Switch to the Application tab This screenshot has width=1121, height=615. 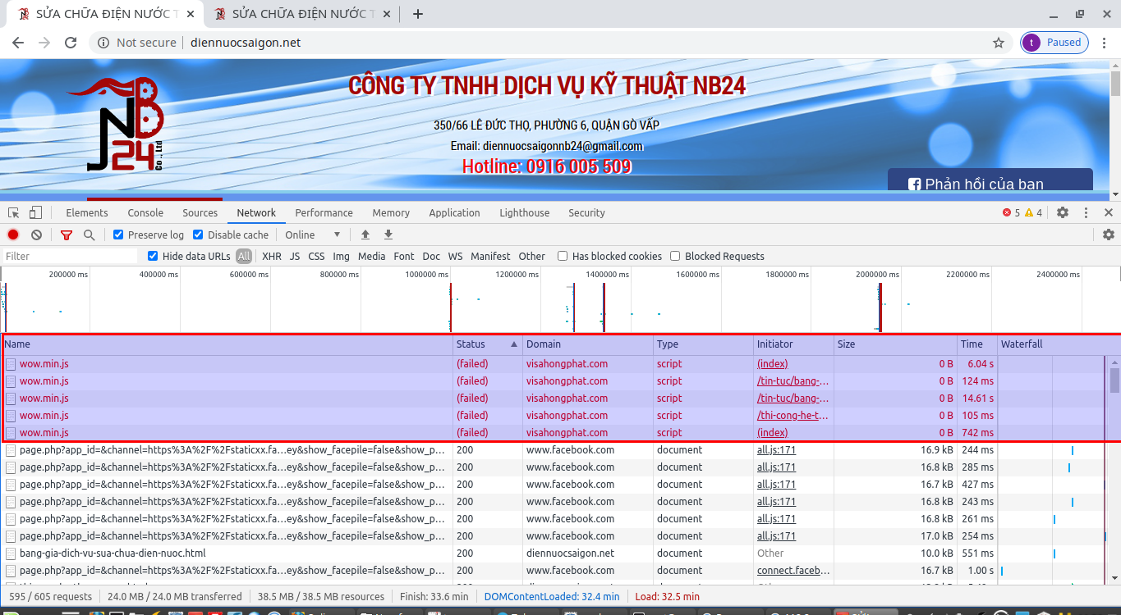point(454,212)
